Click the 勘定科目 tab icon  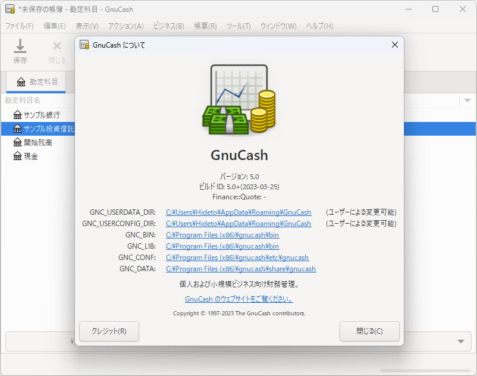click(x=20, y=82)
